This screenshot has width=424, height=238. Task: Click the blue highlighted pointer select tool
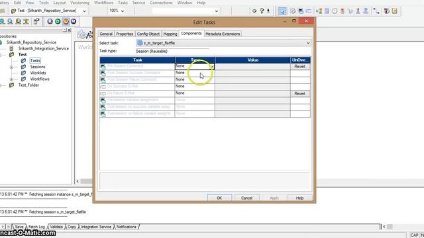pyautogui.click(x=282, y=11)
